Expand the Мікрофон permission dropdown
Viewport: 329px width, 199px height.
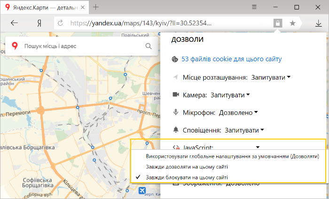(238, 112)
